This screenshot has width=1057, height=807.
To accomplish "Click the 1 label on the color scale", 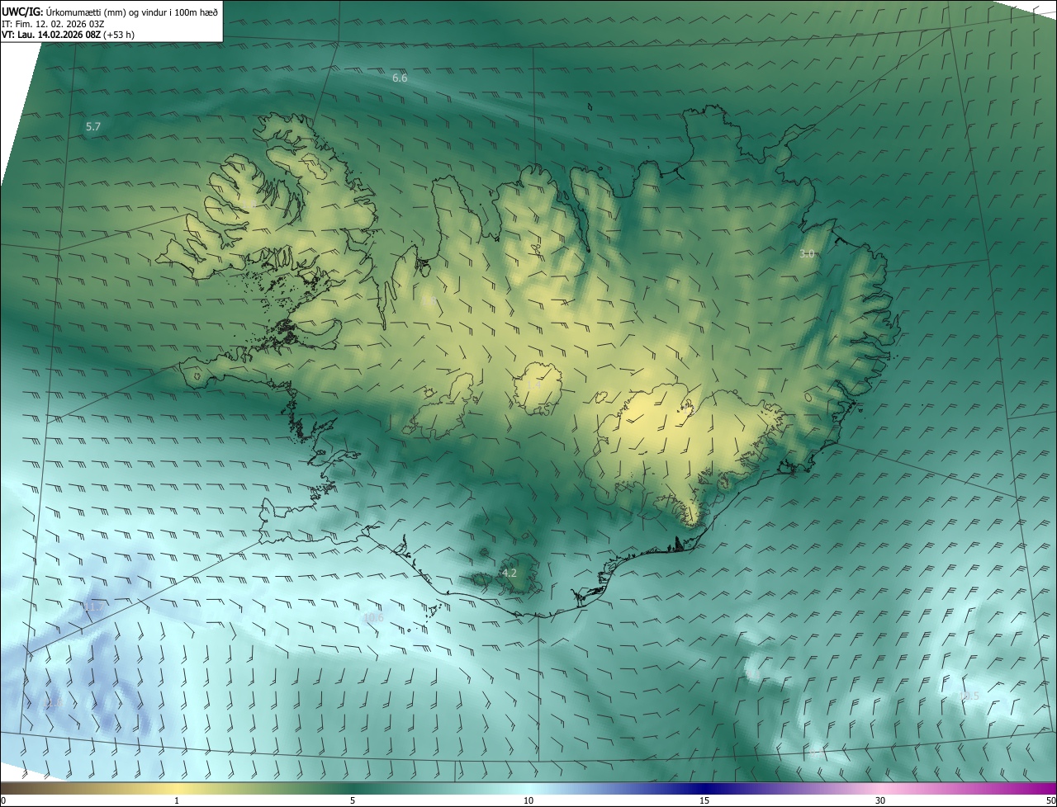I will (x=177, y=800).
